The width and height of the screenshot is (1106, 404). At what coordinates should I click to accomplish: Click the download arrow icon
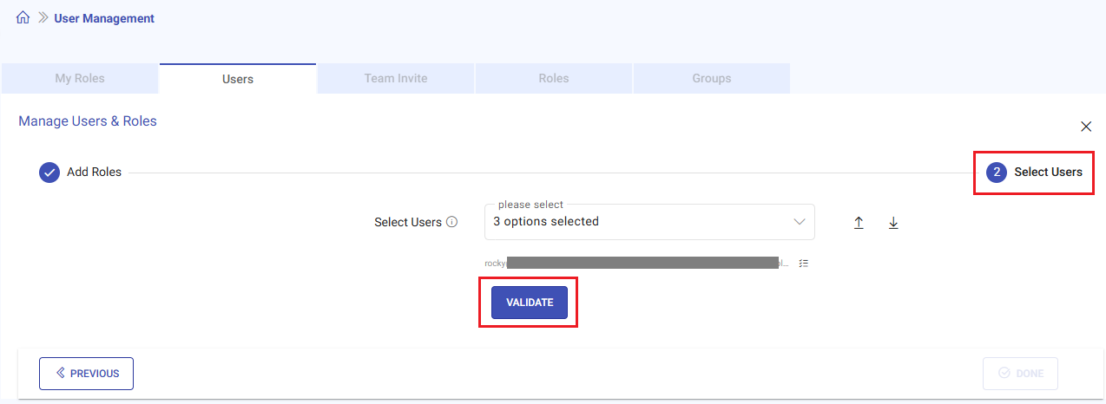[x=893, y=223]
